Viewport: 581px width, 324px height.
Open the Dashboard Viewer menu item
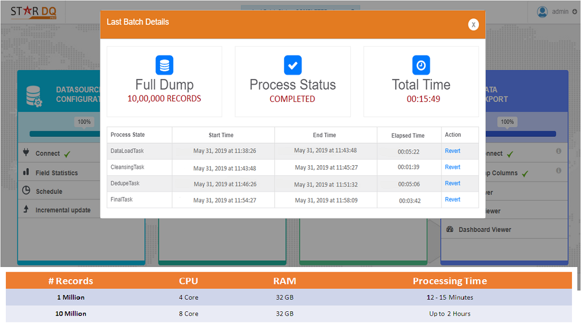pyautogui.click(x=485, y=230)
